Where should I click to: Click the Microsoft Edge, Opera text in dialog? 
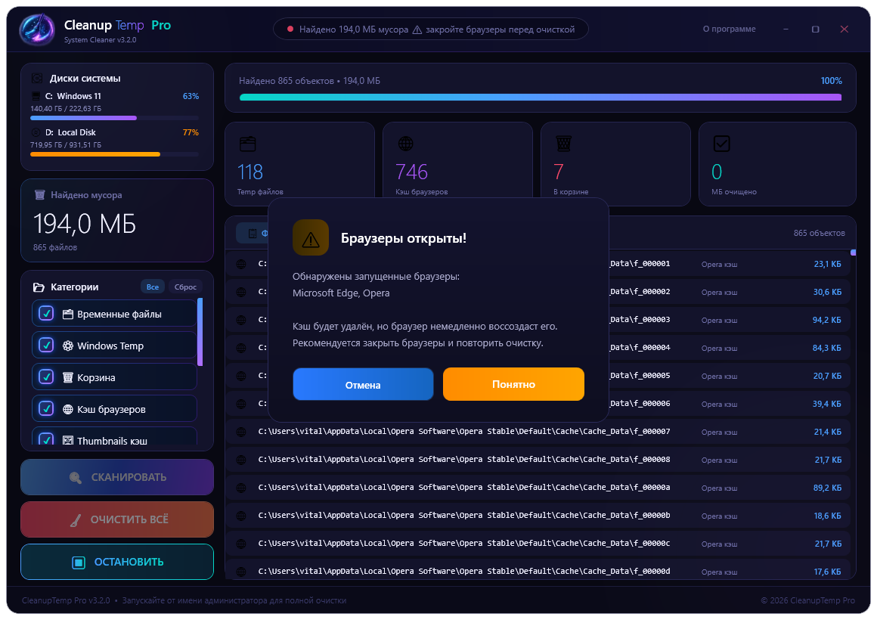click(x=341, y=293)
